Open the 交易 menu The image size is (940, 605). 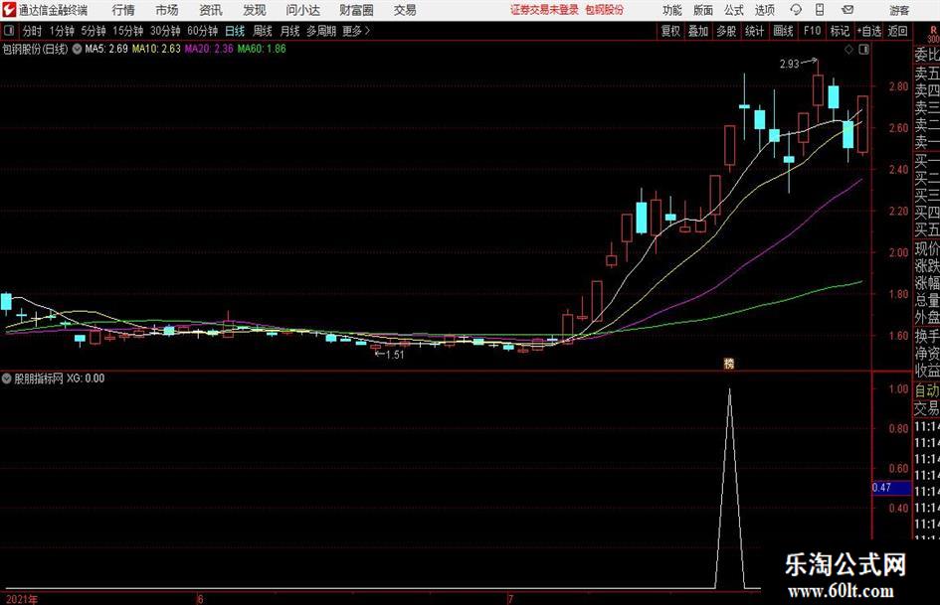coord(405,10)
